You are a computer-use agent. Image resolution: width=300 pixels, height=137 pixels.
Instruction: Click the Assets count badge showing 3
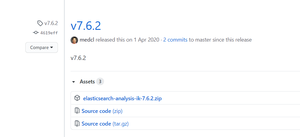(100, 82)
